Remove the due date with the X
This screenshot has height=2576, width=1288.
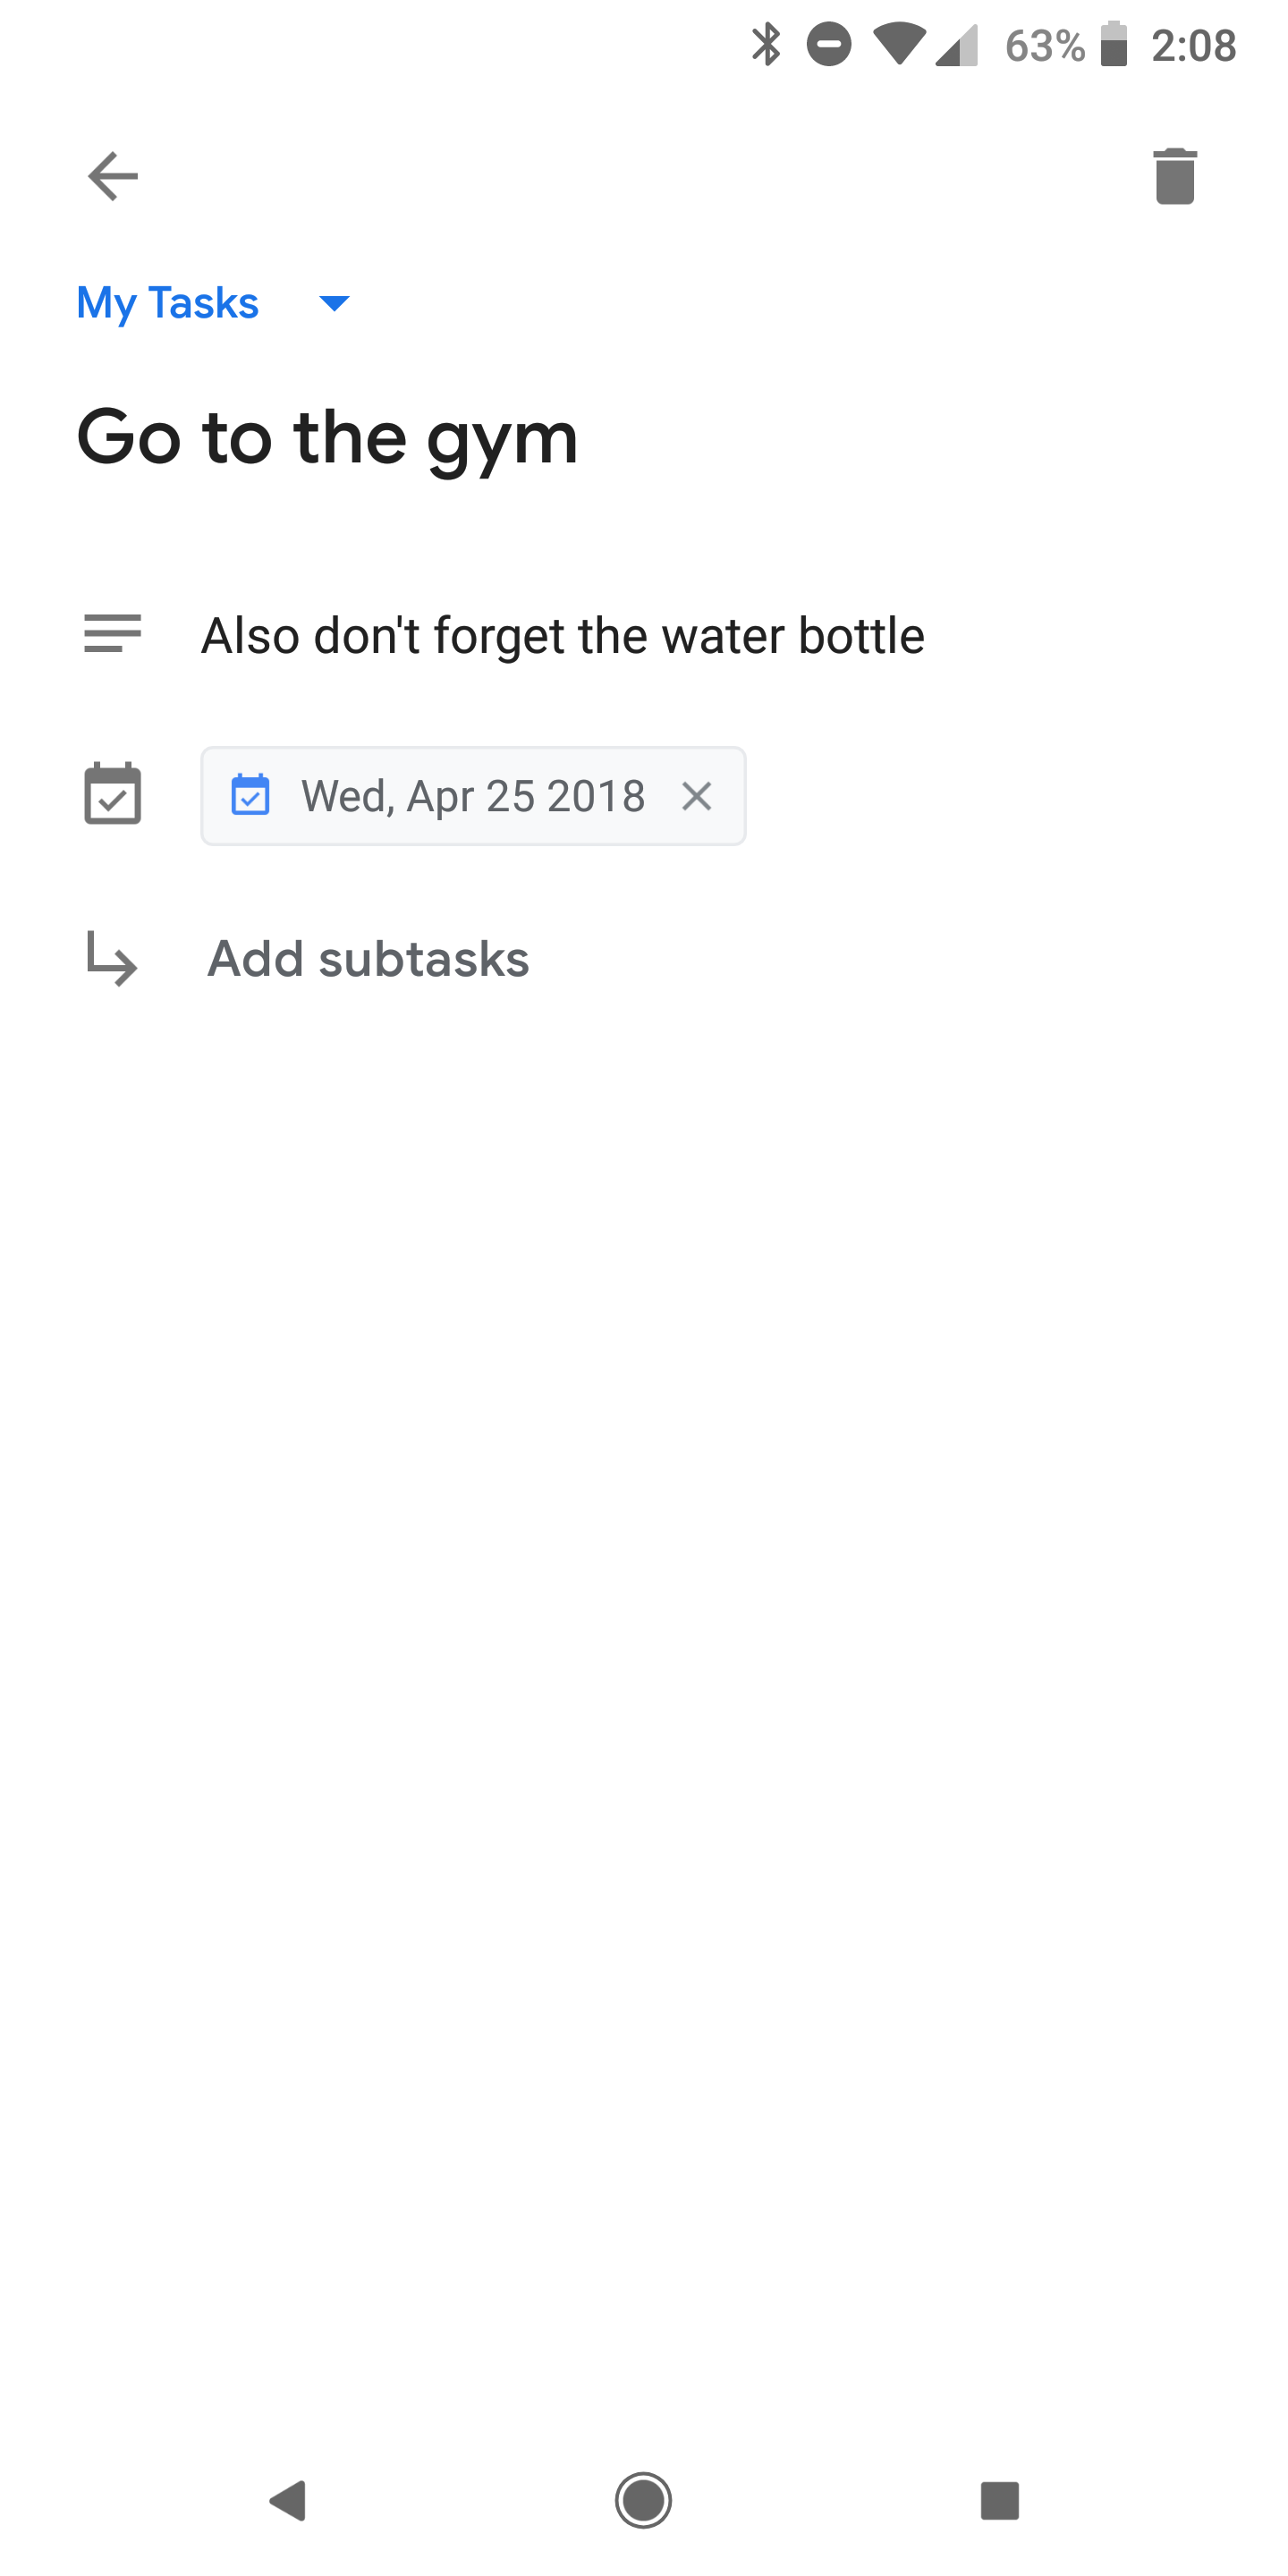click(698, 795)
